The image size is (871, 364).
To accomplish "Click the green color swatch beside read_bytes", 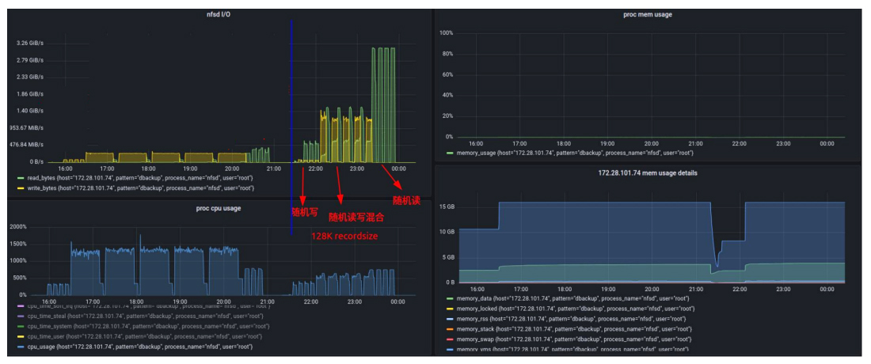I will click(21, 179).
